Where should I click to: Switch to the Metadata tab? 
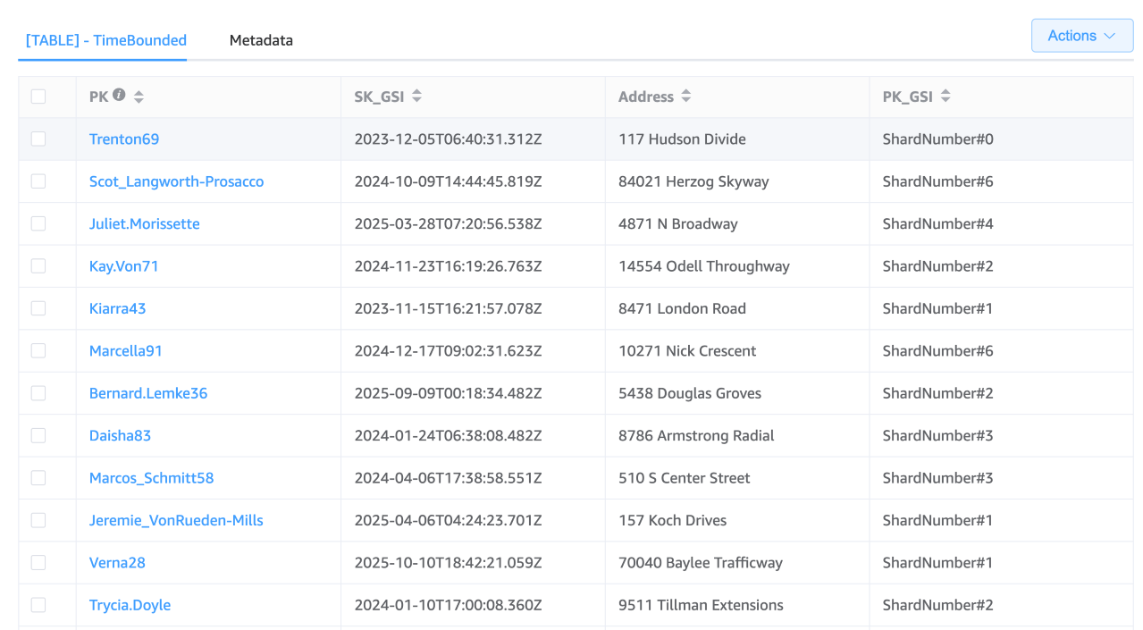tap(261, 40)
